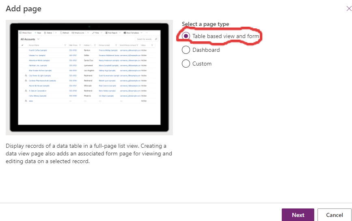
Task: Choose the Dashboard page type
Action: (186, 50)
